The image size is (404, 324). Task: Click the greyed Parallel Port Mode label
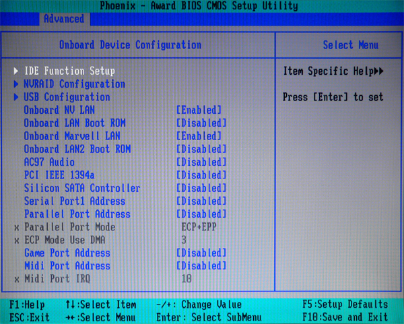click(x=70, y=227)
